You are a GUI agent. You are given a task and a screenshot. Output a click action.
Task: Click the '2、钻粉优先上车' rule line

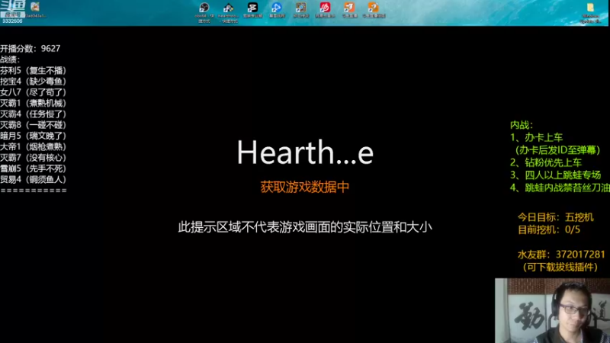point(546,162)
